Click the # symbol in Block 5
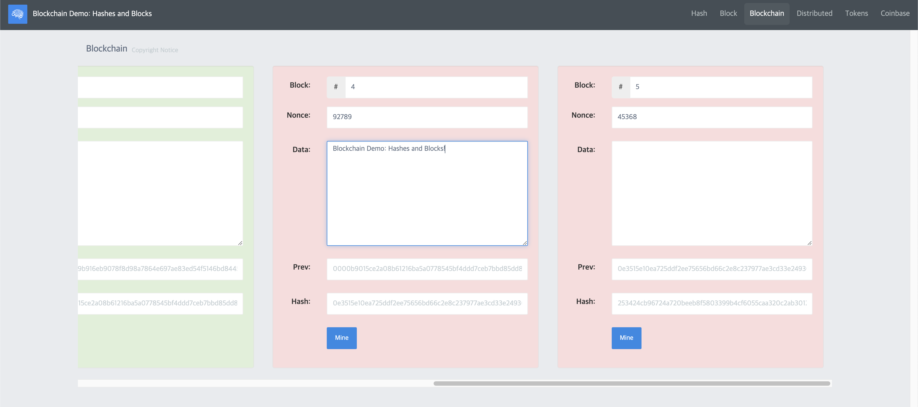Viewport: 918px width, 407px height. coord(620,87)
